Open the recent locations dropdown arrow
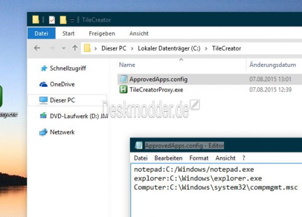 point(63,48)
